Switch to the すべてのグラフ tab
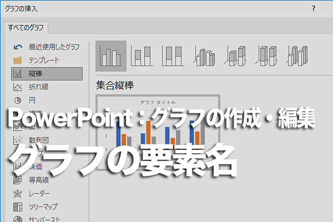 click(x=26, y=28)
